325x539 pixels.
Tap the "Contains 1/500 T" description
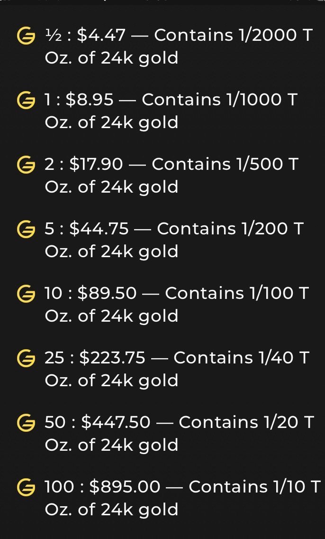click(225, 164)
